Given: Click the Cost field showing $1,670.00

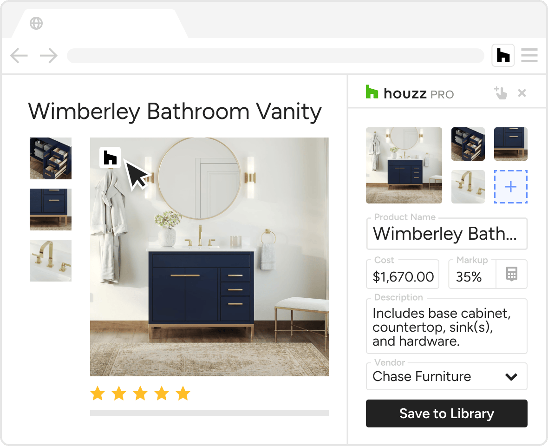Looking at the screenshot, I should tap(403, 274).
